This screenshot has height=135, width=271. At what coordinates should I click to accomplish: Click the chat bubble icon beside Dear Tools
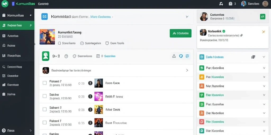click(x=107, y=44)
